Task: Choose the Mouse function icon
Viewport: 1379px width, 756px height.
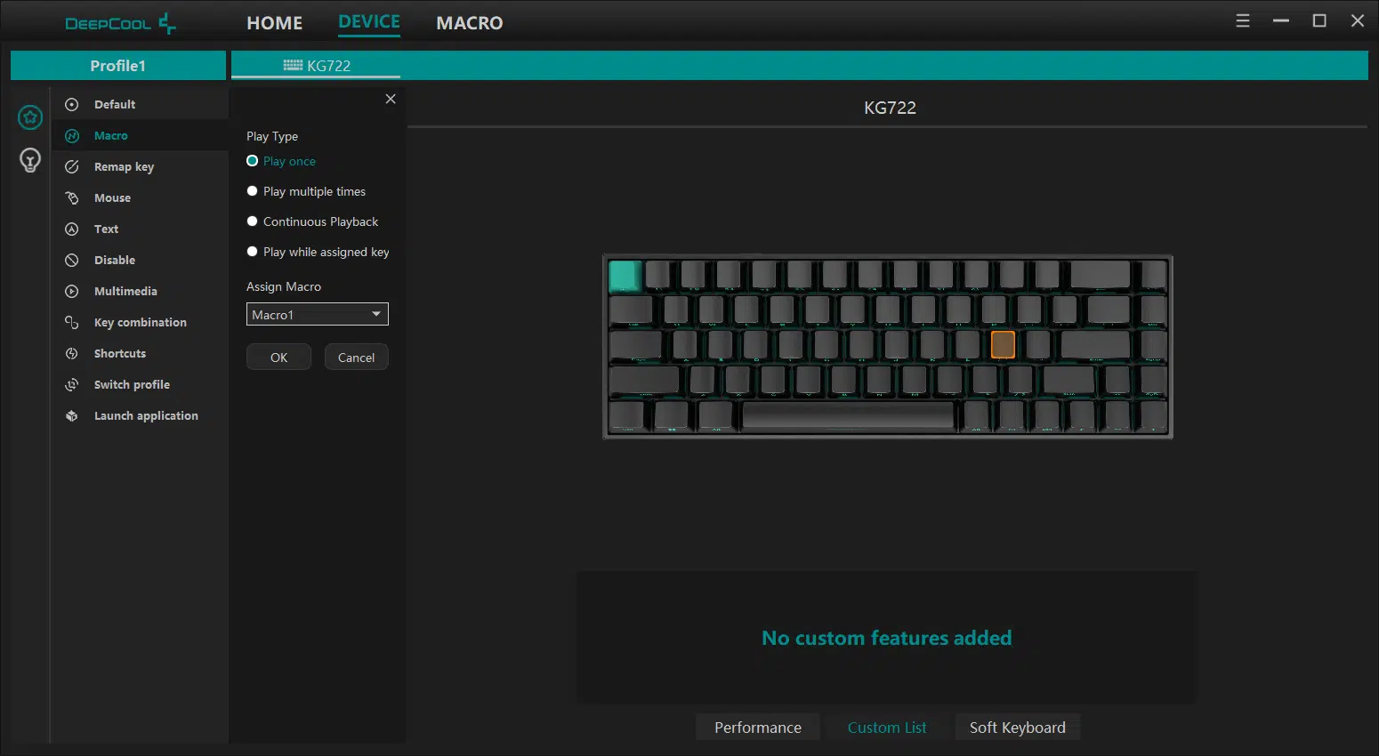Action: 72,197
